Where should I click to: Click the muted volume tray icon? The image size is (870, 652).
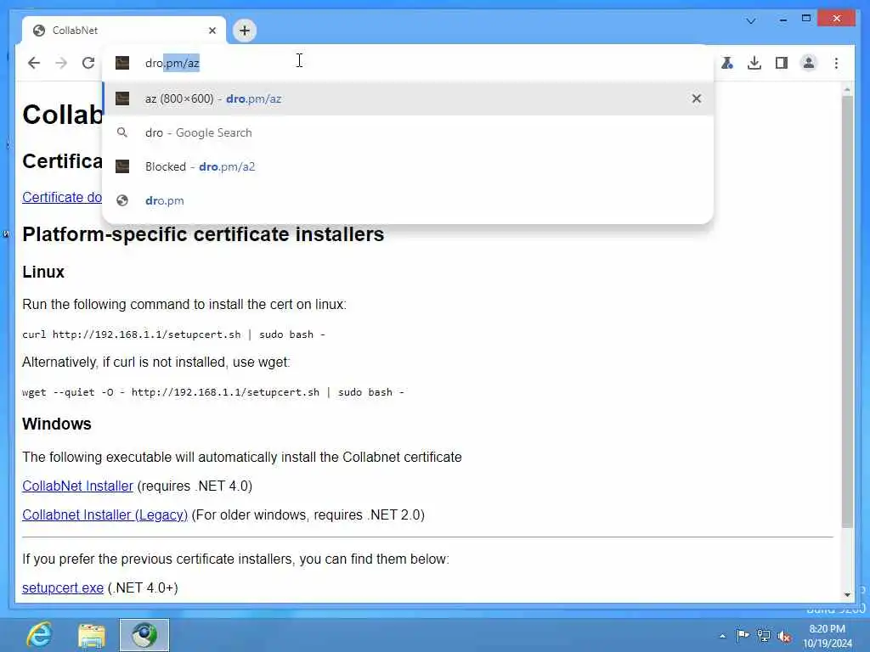tap(784, 636)
